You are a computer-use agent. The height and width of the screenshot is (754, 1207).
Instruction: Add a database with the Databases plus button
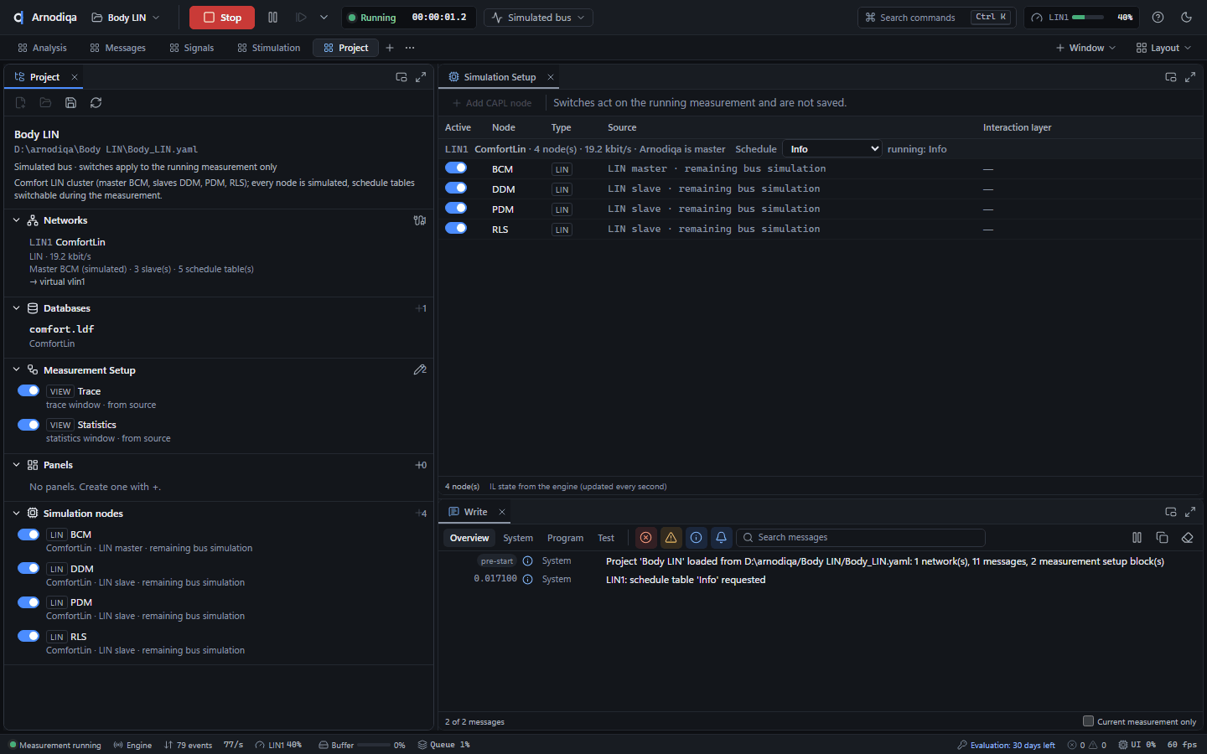click(x=421, y=308)
